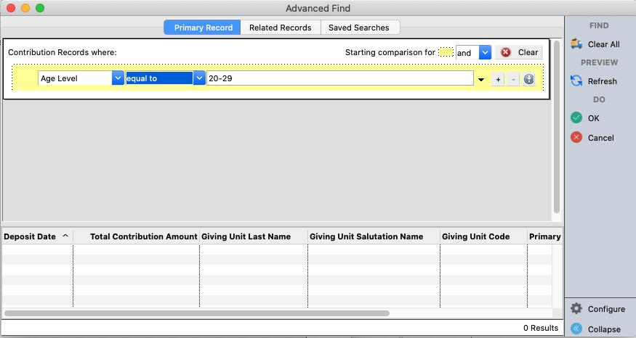636x338 pixels.
Task: Expand the 'and' starting comparison dropdown
Action: point(485,52)
